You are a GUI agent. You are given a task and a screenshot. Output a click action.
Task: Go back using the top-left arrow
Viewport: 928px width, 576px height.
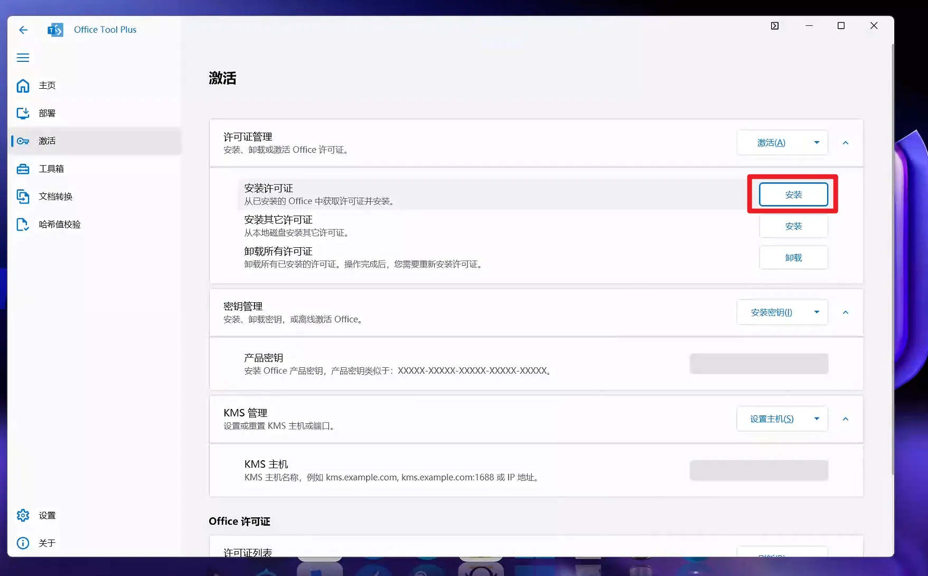tap(23, 30)
